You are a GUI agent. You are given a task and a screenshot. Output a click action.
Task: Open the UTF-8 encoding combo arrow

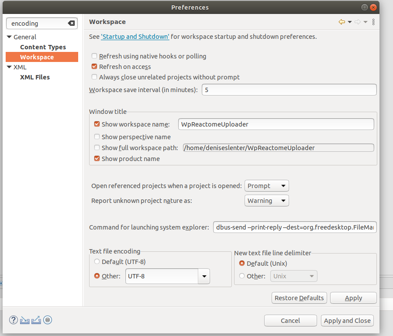click(204, 276)
